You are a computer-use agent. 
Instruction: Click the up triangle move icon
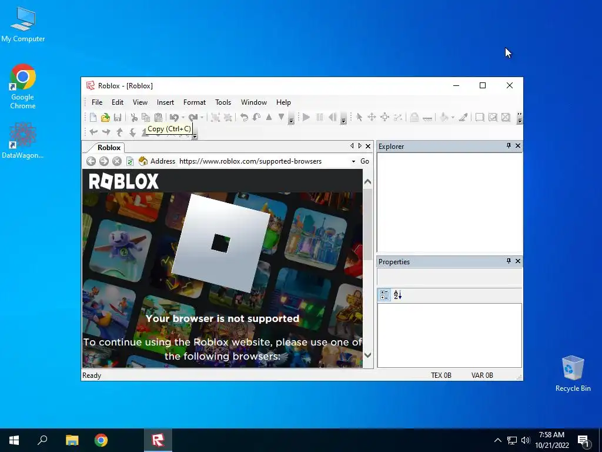[269, 117]
